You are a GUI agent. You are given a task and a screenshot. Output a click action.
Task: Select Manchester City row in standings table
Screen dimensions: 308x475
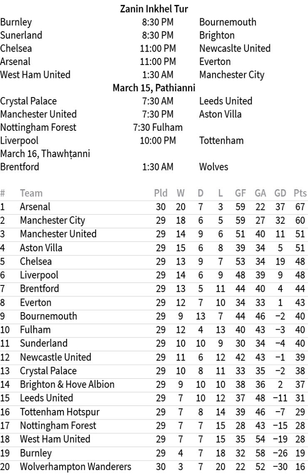[x=52, y=220]
